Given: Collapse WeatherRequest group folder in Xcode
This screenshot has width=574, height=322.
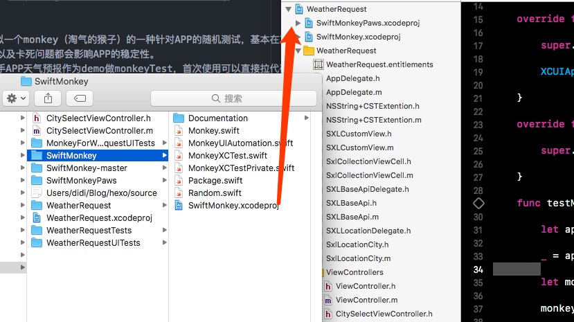Looking at the screenshot, I should point(298,51).
